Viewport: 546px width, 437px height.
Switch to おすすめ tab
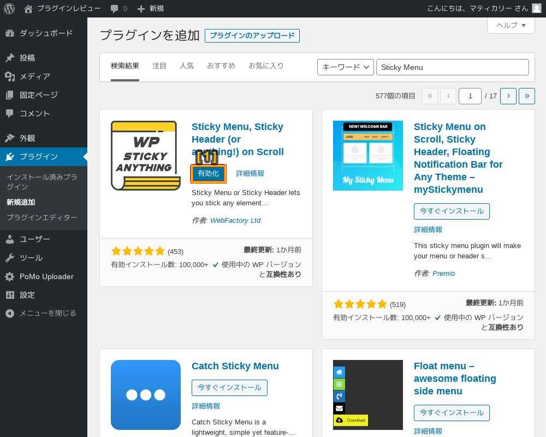pos(221,66)
